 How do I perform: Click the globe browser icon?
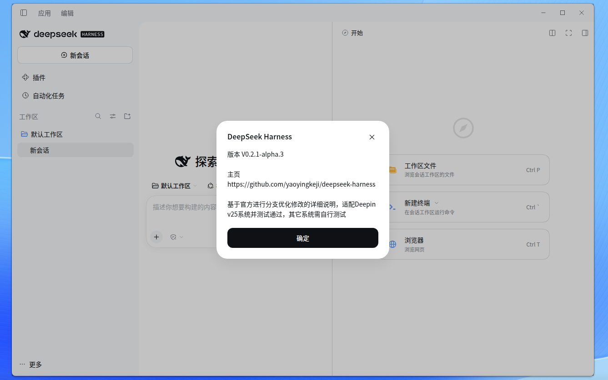(x=392, y=244)
